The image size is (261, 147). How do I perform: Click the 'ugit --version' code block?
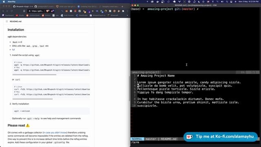51,111
